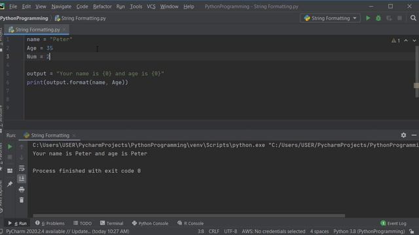The height and width of the screenshot is (235, 419).
Task: Toggle soft-wrap in the Run console
Action: [22, 168]
